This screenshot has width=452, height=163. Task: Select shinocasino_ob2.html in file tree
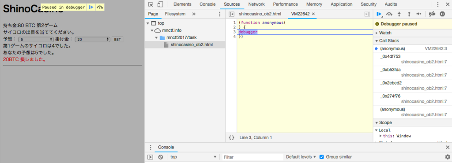192,44
